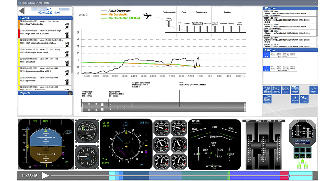Toggle eye icon for Long flare event
The height and width of the screenshot is (181, 335).
(x=67, y=62)
